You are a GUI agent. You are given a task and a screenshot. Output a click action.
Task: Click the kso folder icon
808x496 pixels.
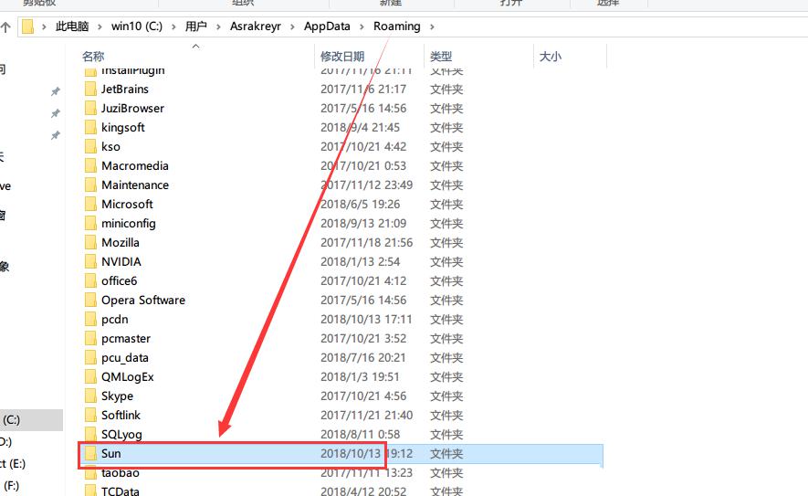coord(90,146)
